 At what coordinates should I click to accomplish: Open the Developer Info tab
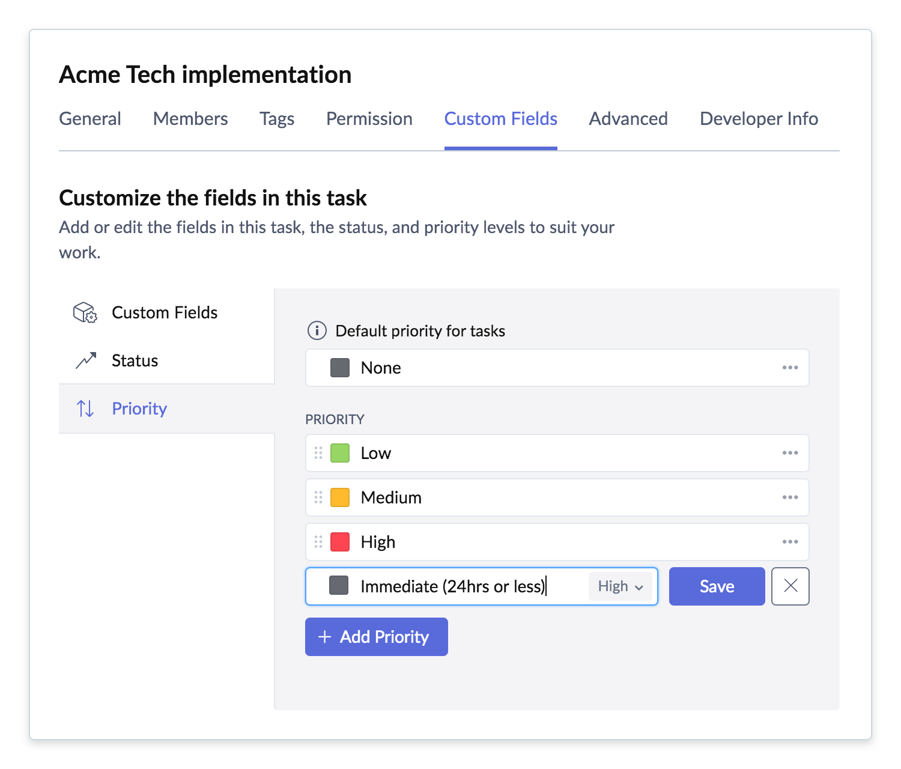(x=759, y=119)
